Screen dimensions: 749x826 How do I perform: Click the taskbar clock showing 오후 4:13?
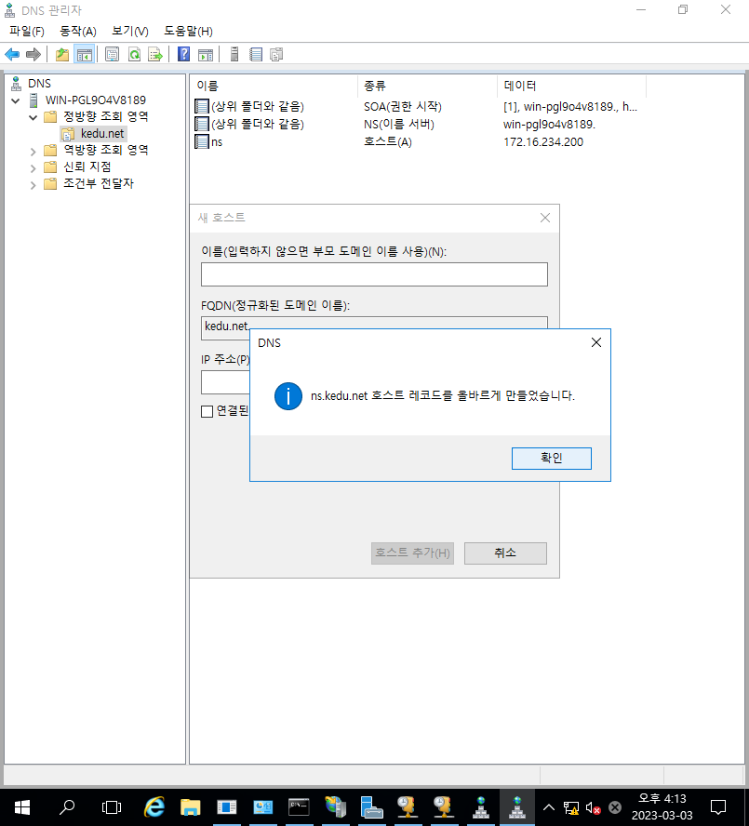click(x=662, y=807)
